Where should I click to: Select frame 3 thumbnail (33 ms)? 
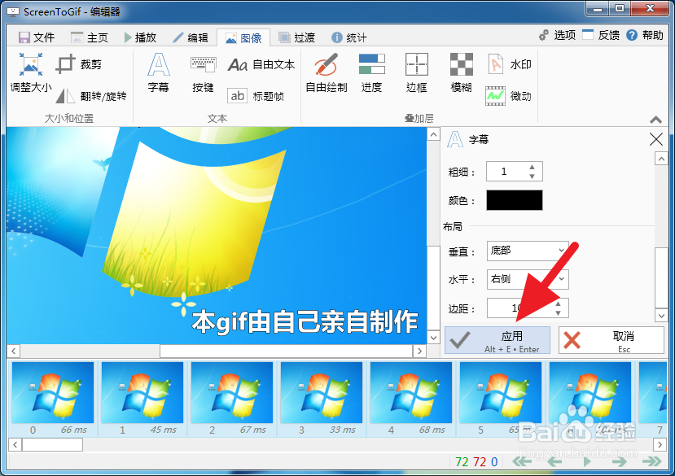(321, 398)
